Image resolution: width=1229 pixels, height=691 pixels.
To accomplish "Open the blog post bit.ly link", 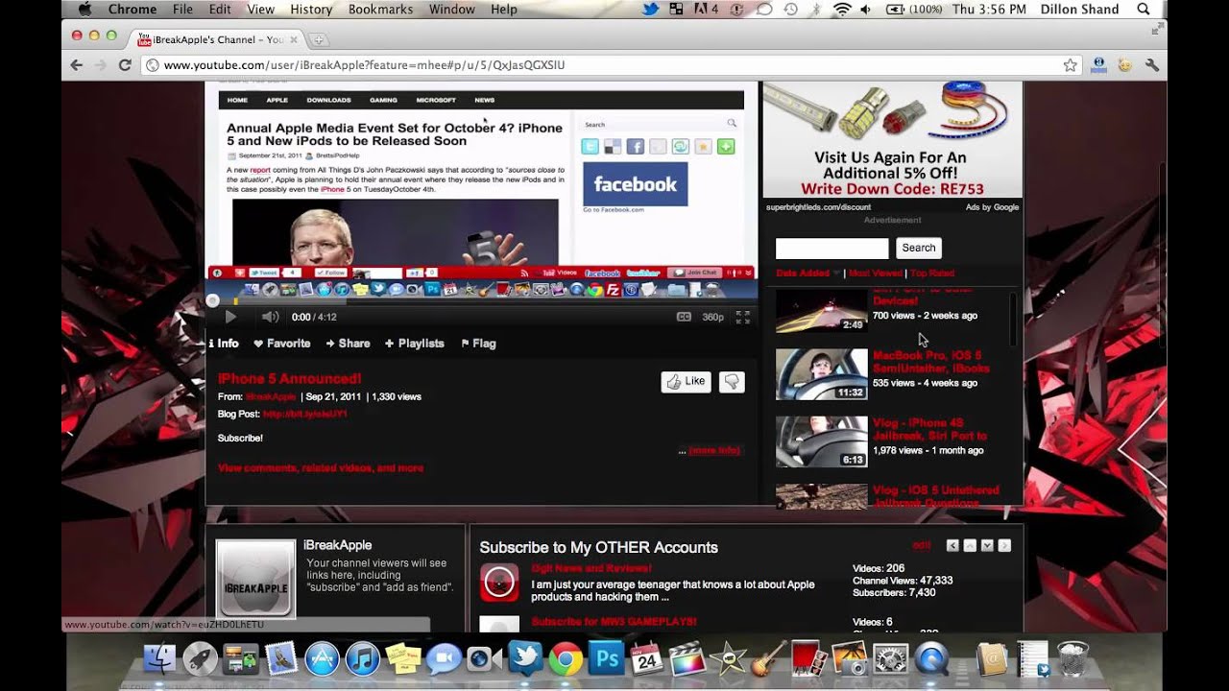I will [x=305, y=415].
